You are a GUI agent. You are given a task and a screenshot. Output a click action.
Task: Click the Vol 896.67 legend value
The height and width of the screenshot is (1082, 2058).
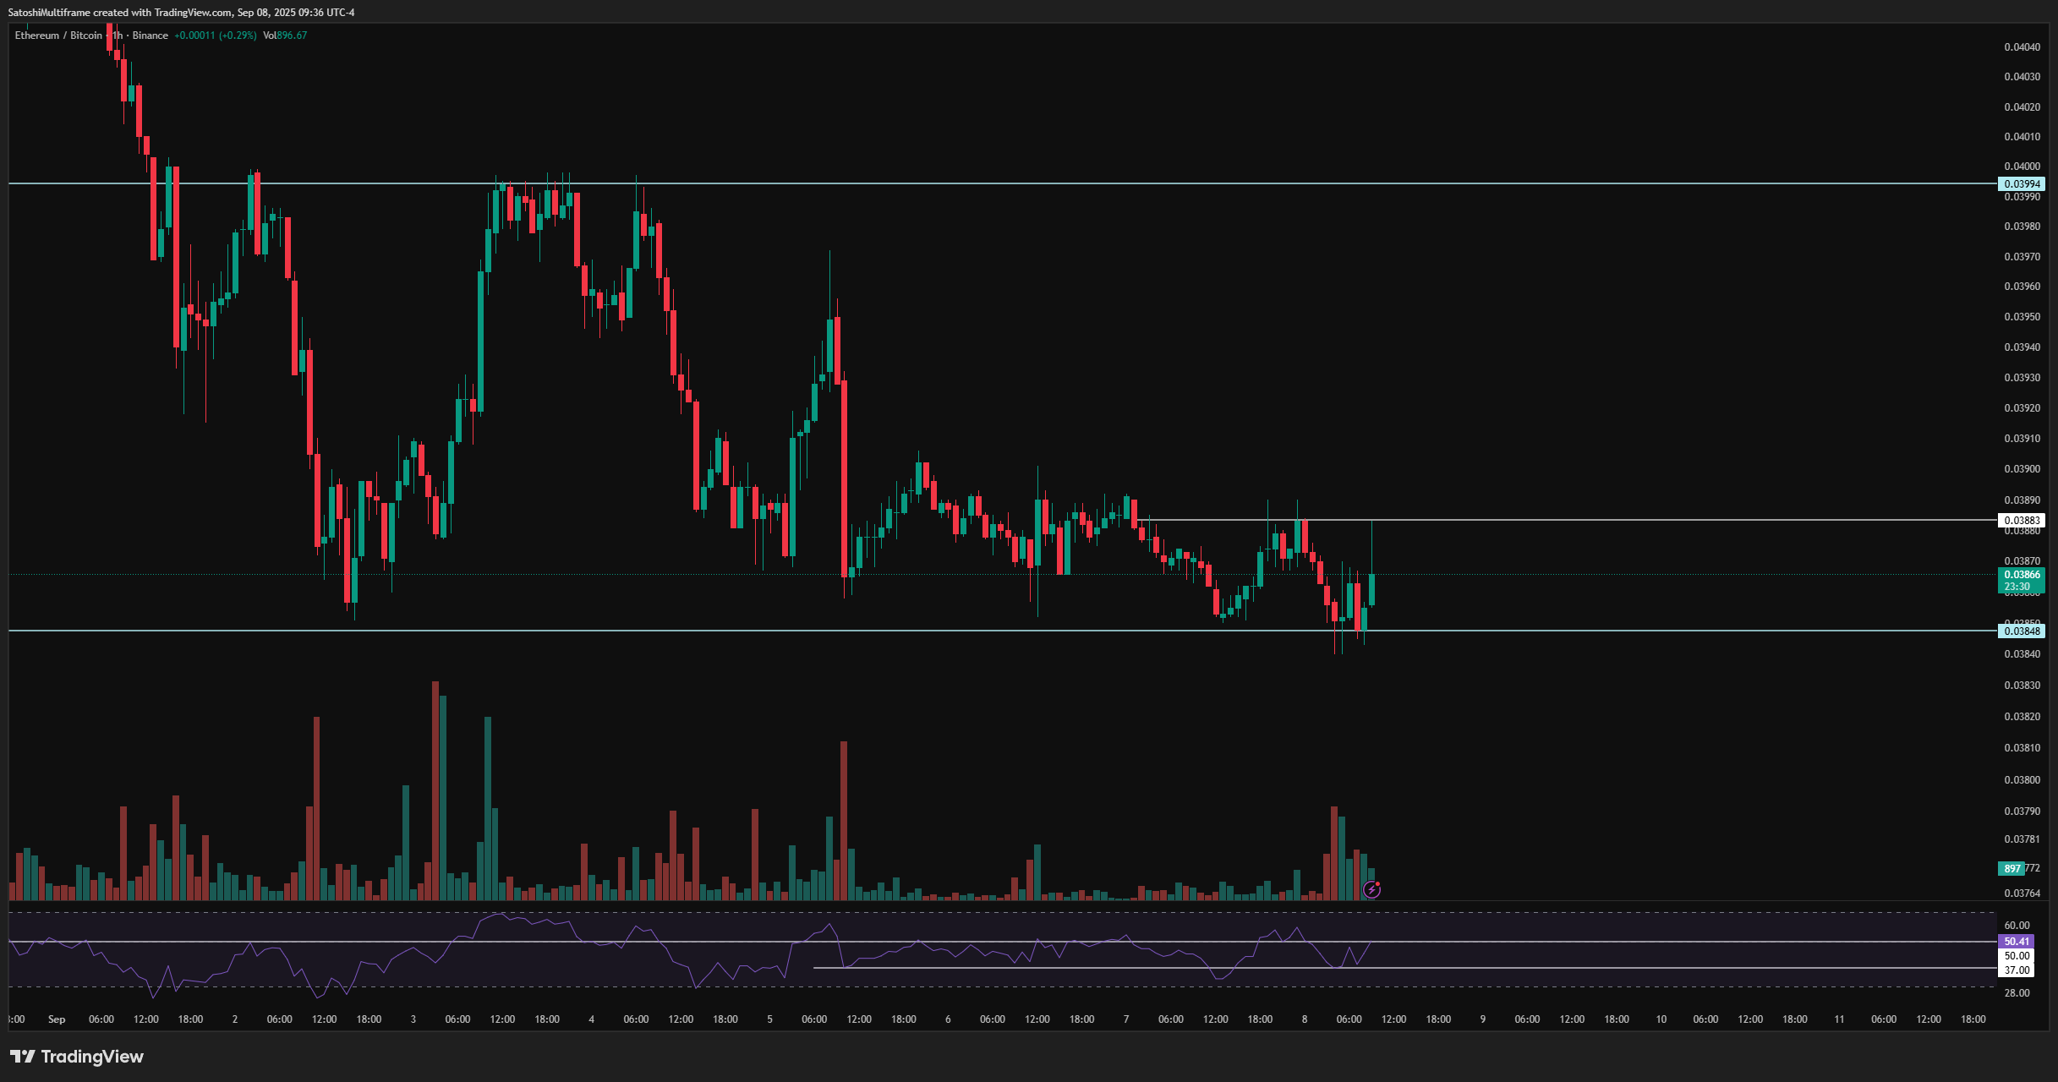[285, 36]
